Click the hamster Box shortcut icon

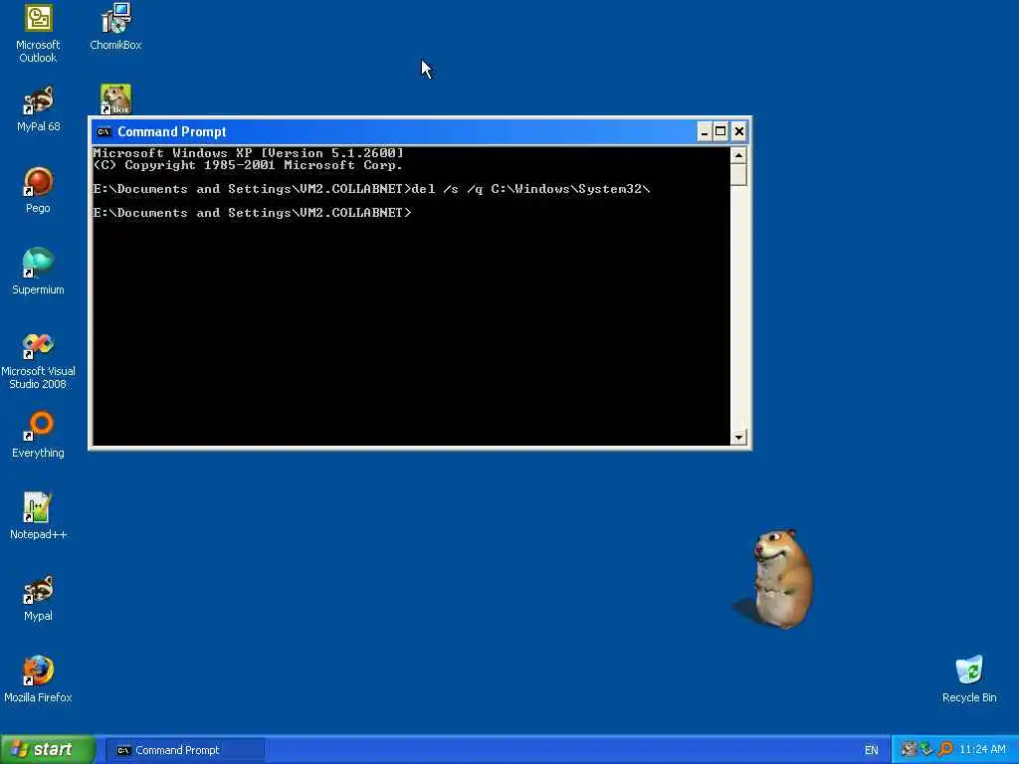tap(115, 99)
